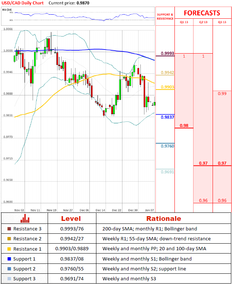Viewport: 232px width, 284px height.
Task: Click the 0.9691 support level marker
Action: [167, 172]
